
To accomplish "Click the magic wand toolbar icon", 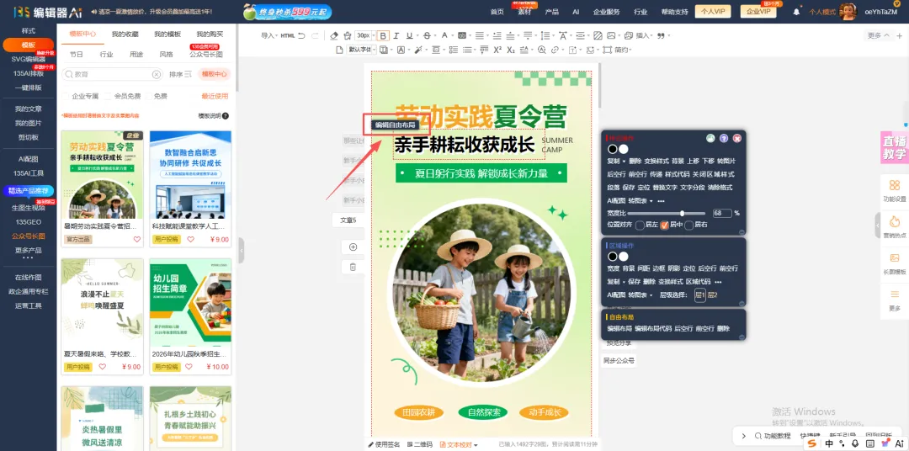I will click(418, 50).
